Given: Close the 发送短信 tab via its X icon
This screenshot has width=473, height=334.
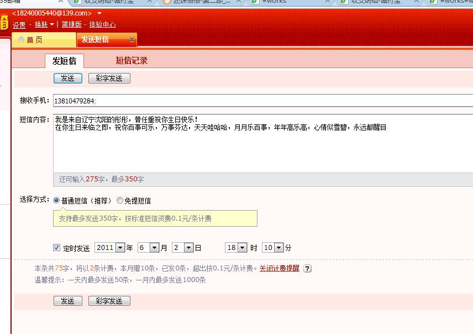Looking at the screenshot, I should 131,39.
